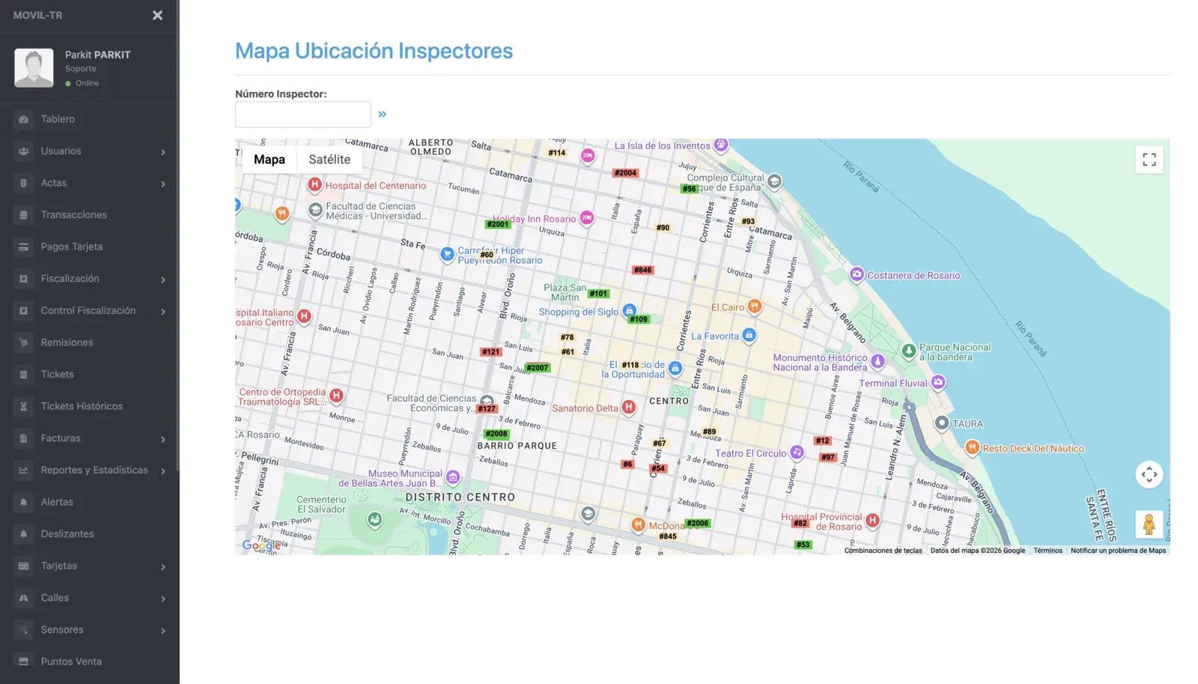Click the Fiscalización sidebar icon
This screenshot has height=684, width=1198.
pyautogui.click(x=23, y=279)
